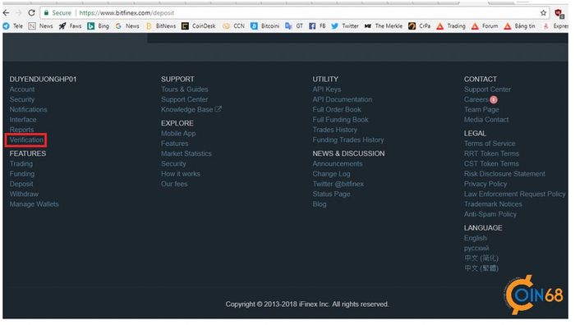Go to Security under DUYENDUONGHP01
The height and width of the screenshot is (325, 575).
pyautogui.click(x=22, y=99)
